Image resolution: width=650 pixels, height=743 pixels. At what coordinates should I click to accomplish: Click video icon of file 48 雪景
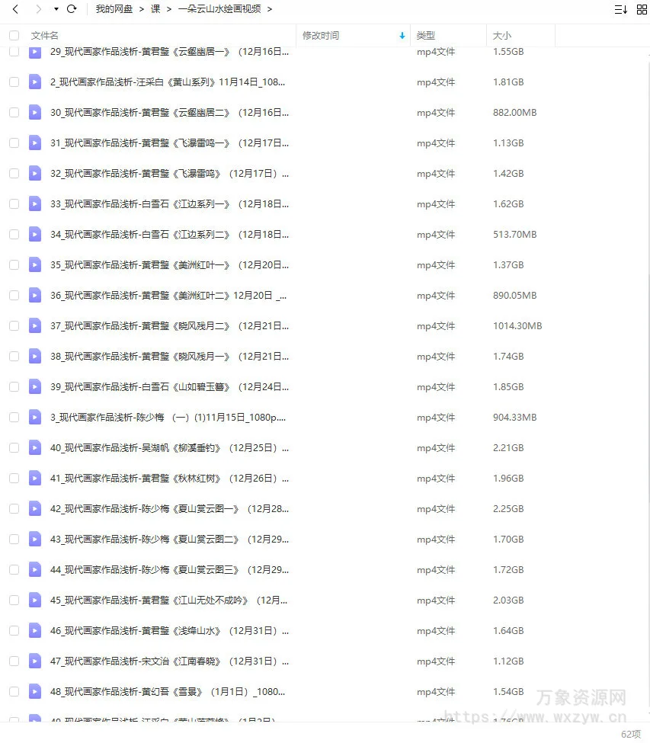(x=35, y=692)
